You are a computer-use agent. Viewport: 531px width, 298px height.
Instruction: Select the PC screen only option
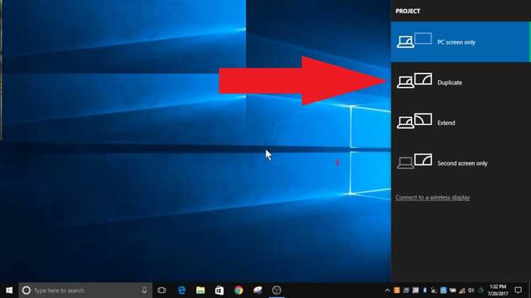click(461, 42)
